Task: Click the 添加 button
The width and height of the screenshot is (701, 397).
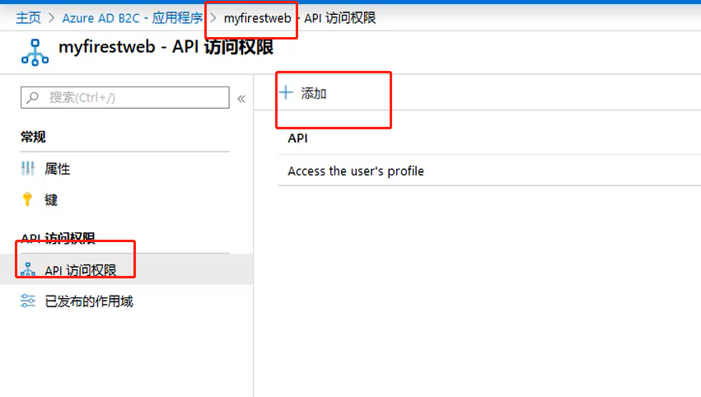Action: coord(303,93)
